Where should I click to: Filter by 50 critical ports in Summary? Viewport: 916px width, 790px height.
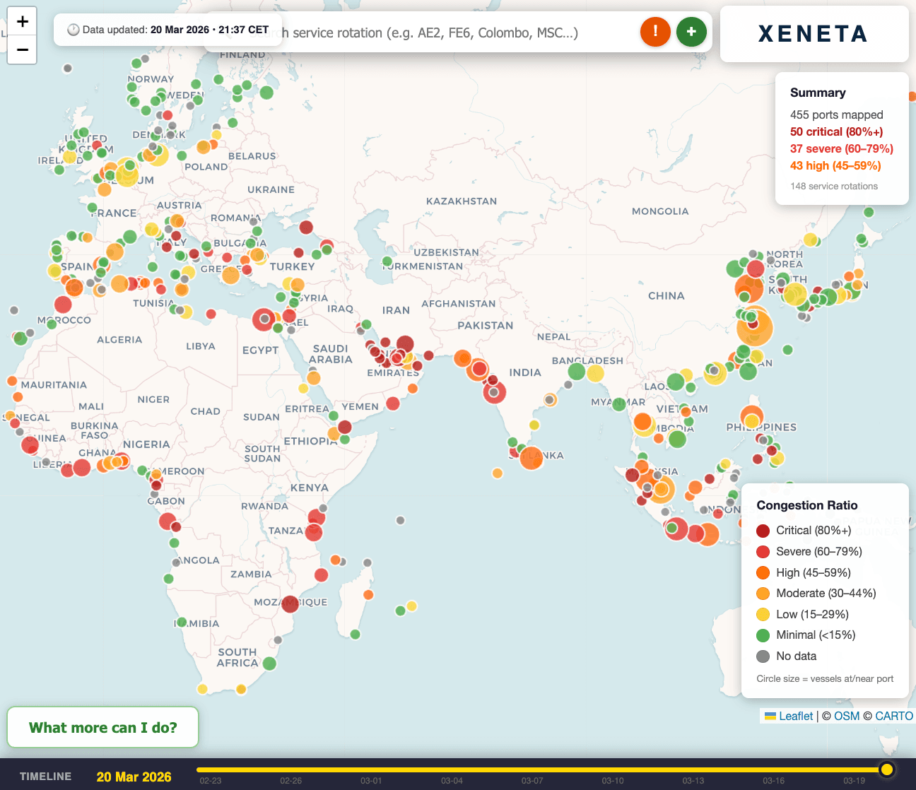[x=836, y=131]
